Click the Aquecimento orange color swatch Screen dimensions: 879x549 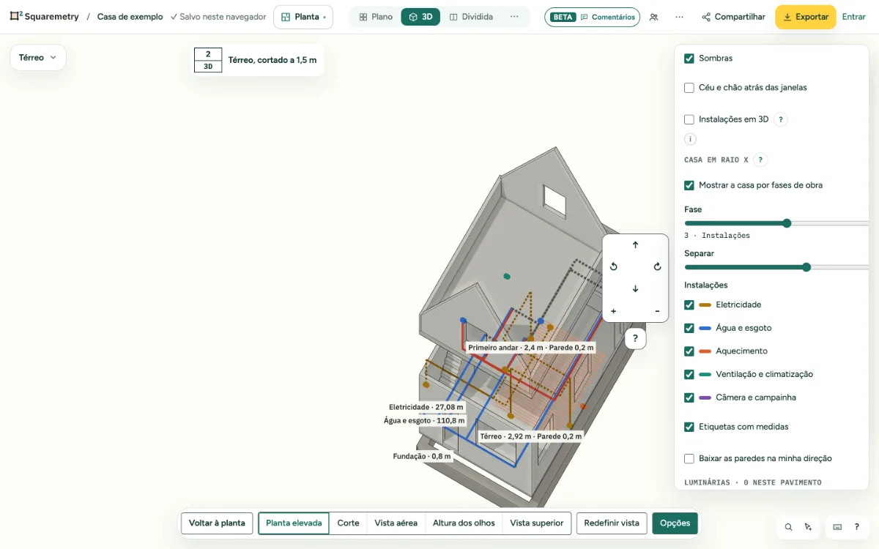[705, 351]
